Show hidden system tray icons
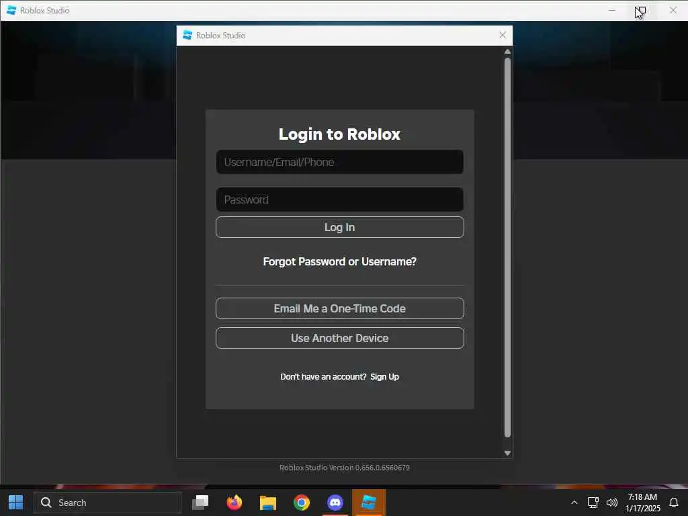The width and height of the screenshot is (688, 516). [574, 503]
